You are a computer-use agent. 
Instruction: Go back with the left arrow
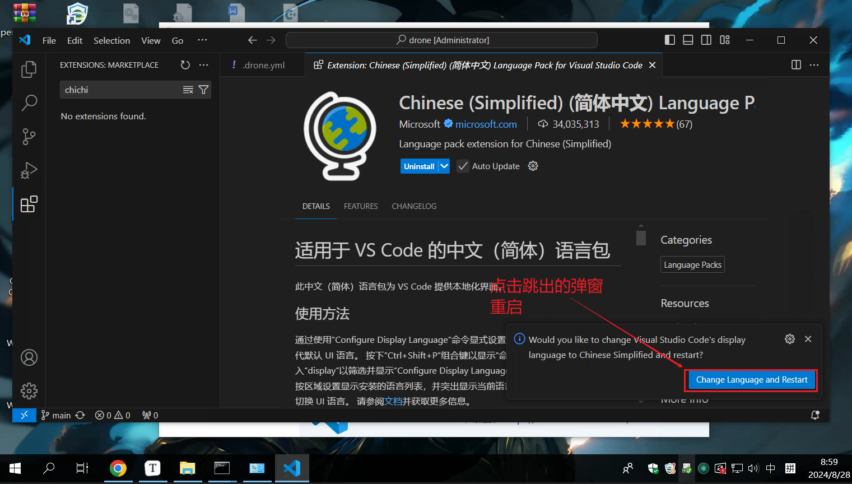(x=253, y=40)
